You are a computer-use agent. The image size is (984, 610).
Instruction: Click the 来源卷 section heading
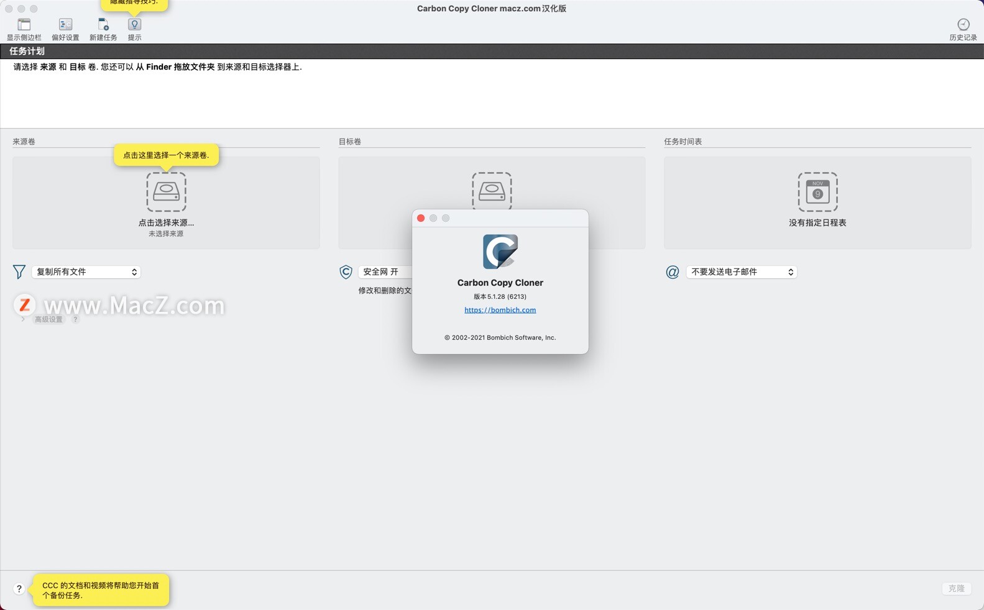coord(24,142)
